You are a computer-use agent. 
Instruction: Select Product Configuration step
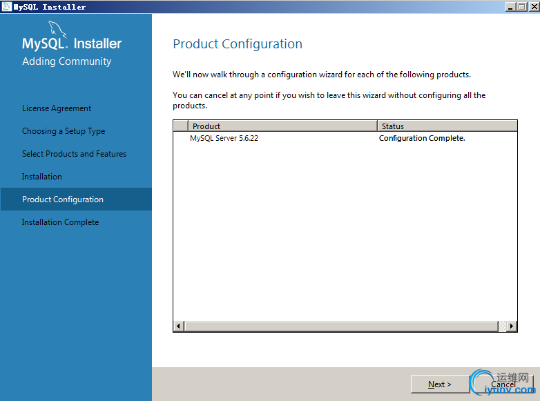[x=76, y=199]
